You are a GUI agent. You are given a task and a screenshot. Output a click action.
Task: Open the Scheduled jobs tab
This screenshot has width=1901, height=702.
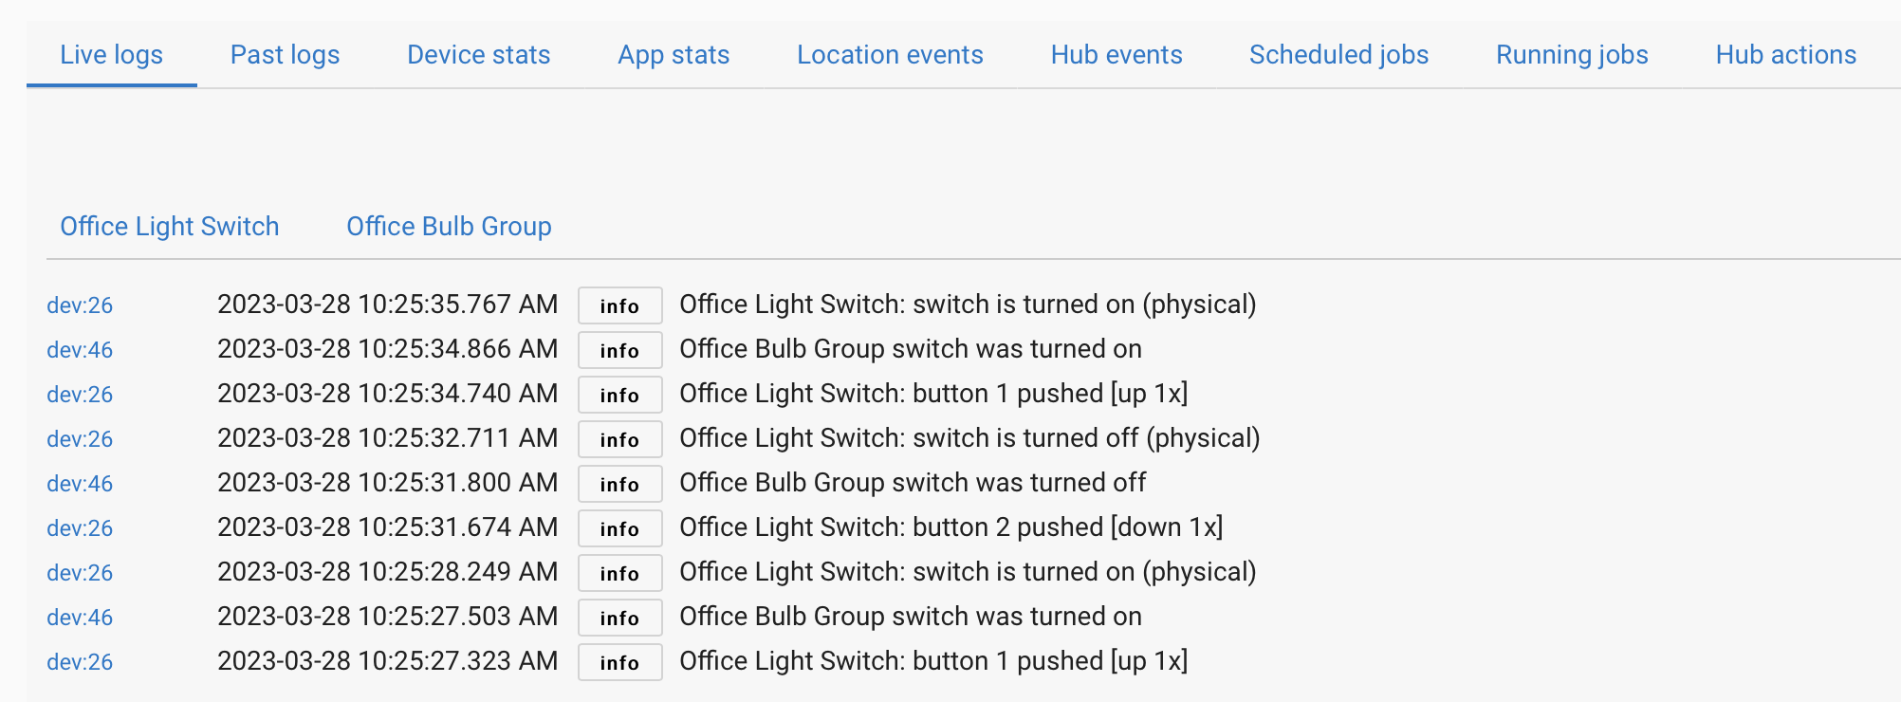click(1338, 55)
